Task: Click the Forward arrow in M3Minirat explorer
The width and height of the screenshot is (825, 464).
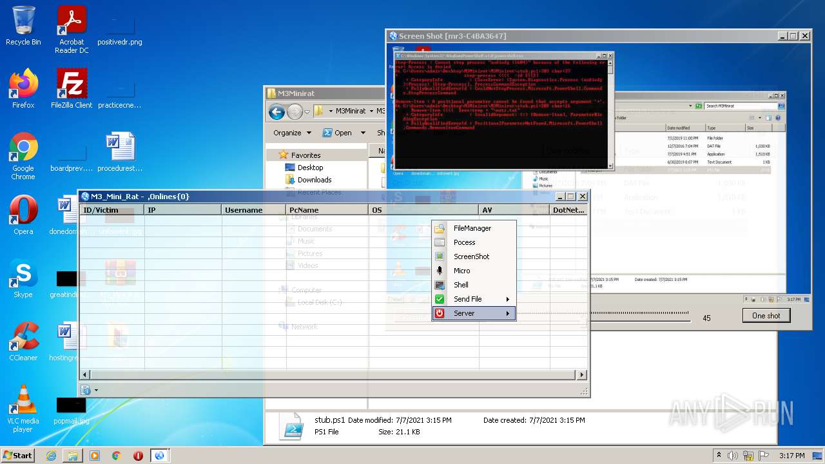Action: pyautogui.click(x=295, y=111)
